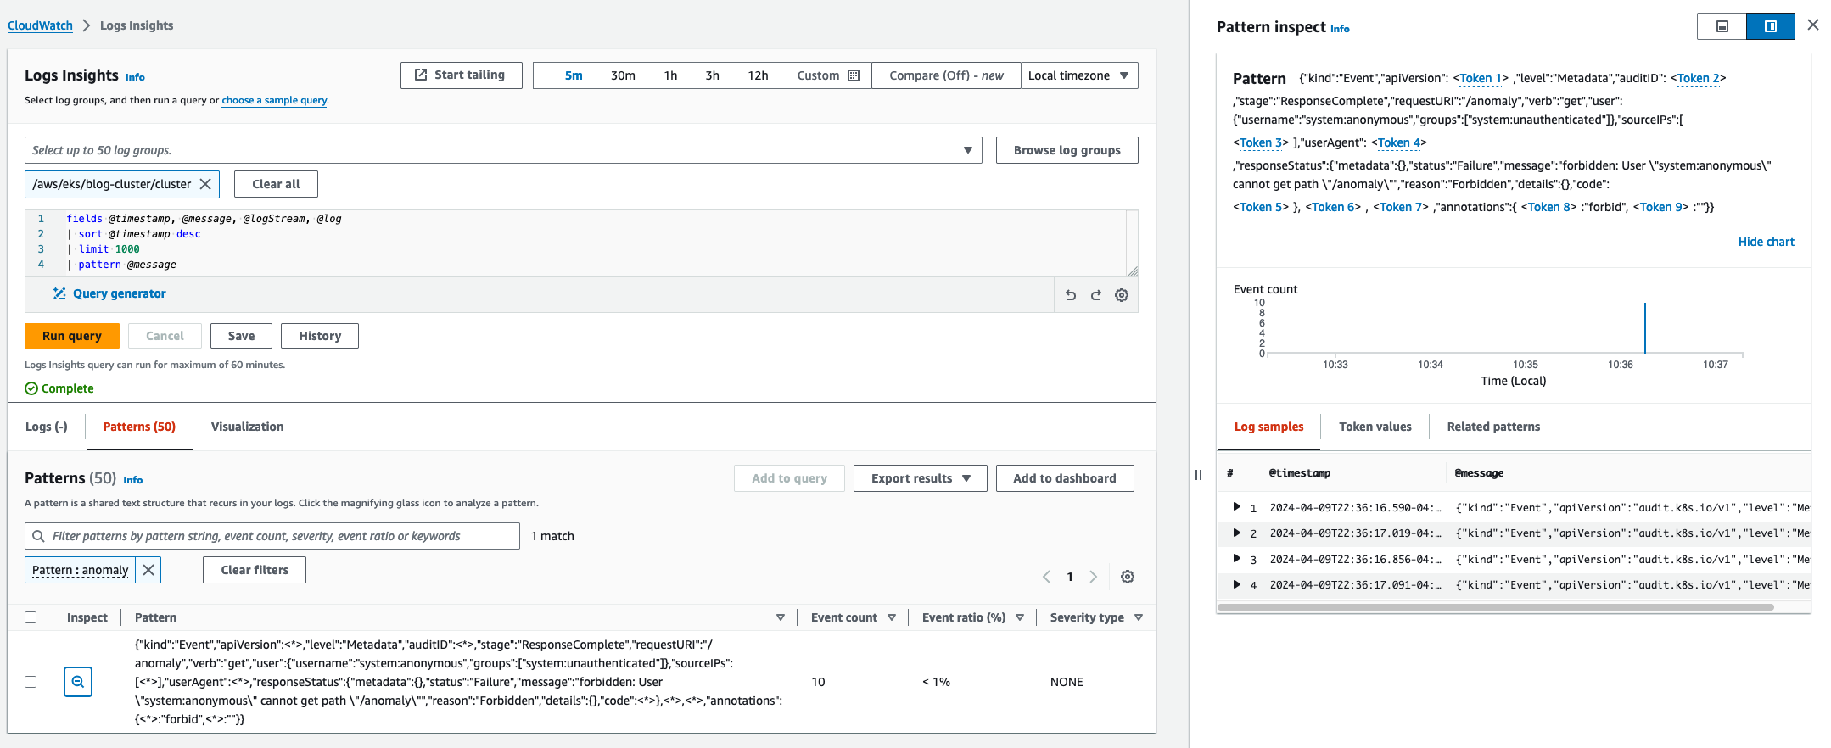This screenshot has width=1831, height=748.
Task: Click the filter patterns search icon
Action: click(38, 536)
